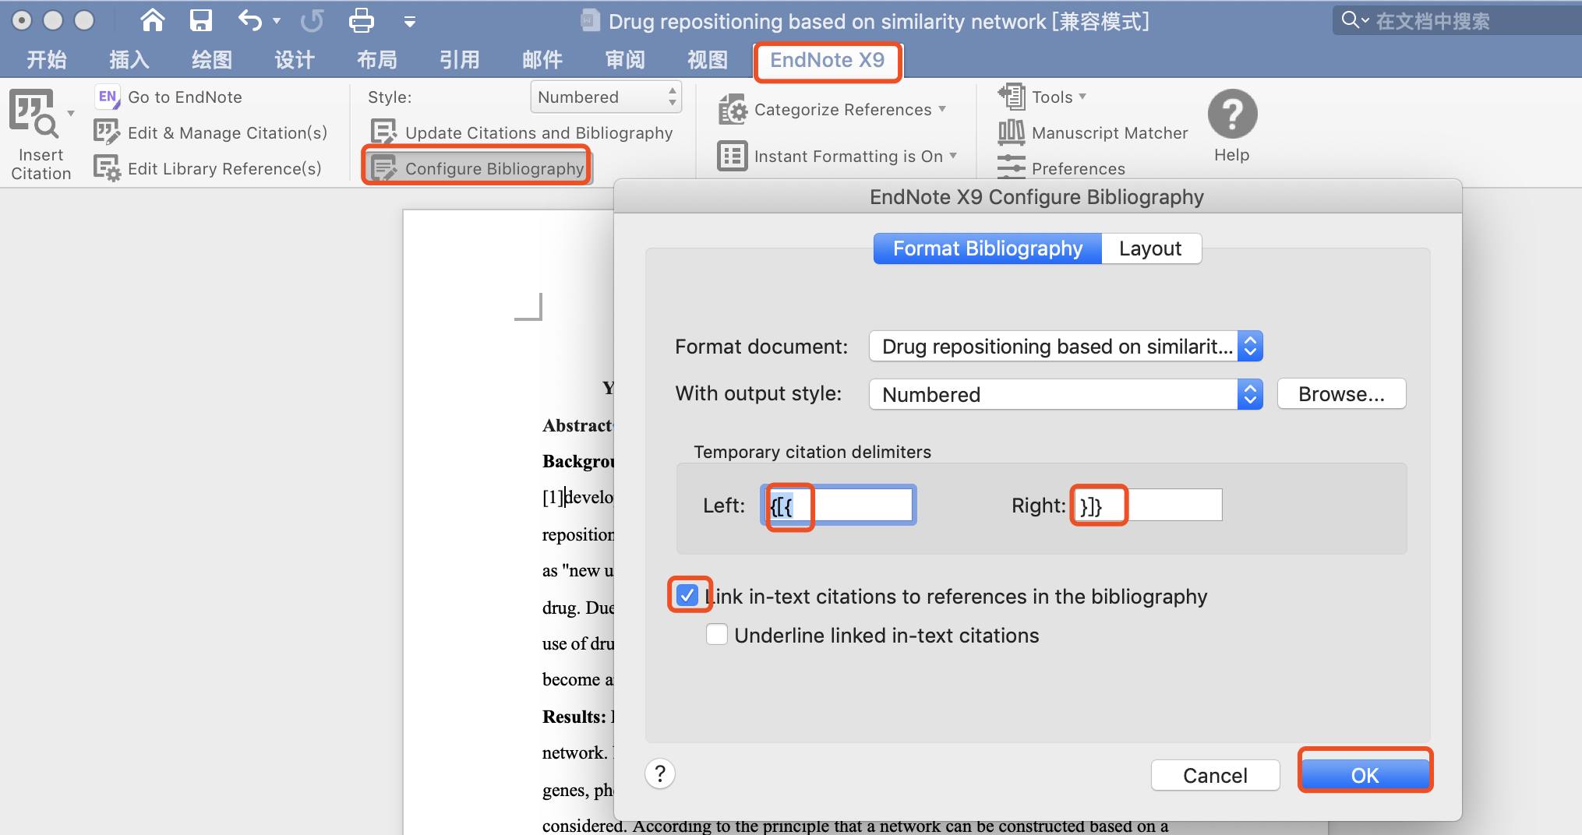Enable Underline linked in-text citations
1582x835 pixels.
point(717,635)
